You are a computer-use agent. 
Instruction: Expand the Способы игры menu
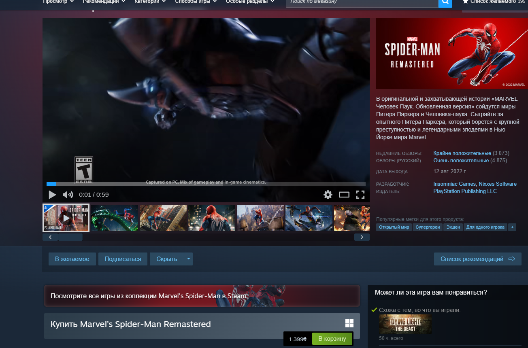tap(196, 2)
